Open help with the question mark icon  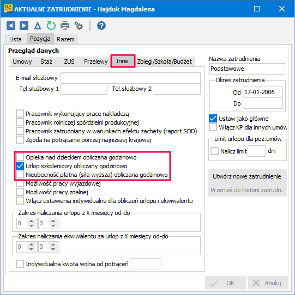(101, 26)
